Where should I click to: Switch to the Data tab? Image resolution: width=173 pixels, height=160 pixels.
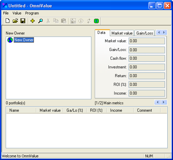pyautogui.click(x=102, y=33)
